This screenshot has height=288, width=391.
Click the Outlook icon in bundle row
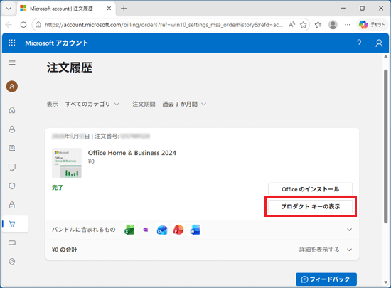pyautogui.click(x=162, y=230)
